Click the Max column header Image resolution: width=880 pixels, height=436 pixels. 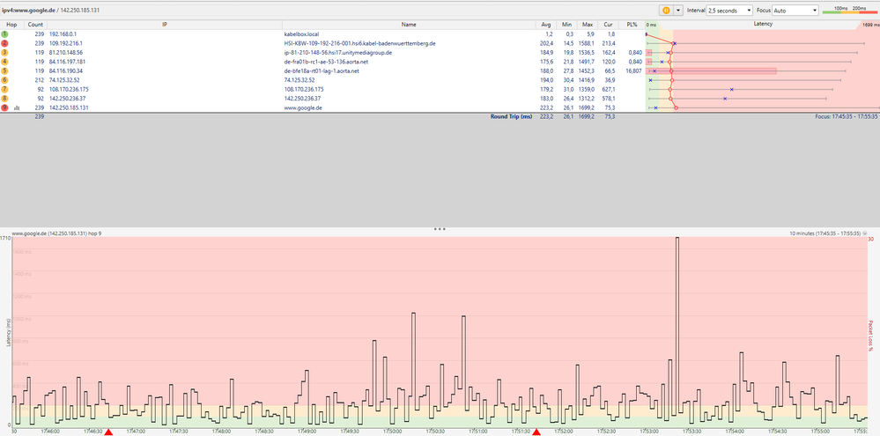(x=587, y=25)
